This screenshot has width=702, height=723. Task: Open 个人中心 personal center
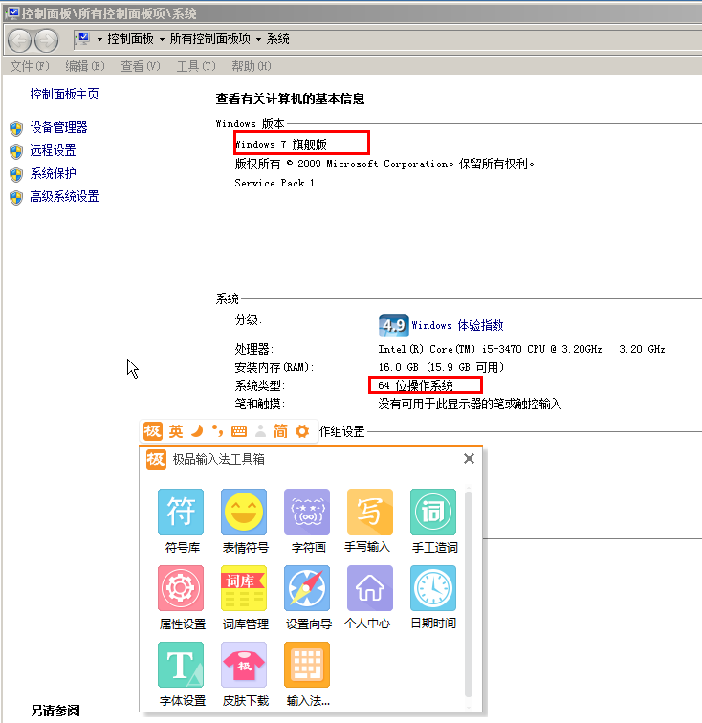370,588
